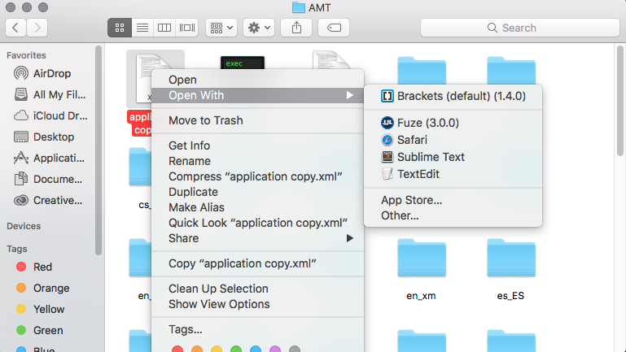Switch to Cover Flow view mode
626x352 pixels.
tap(187, 28)
